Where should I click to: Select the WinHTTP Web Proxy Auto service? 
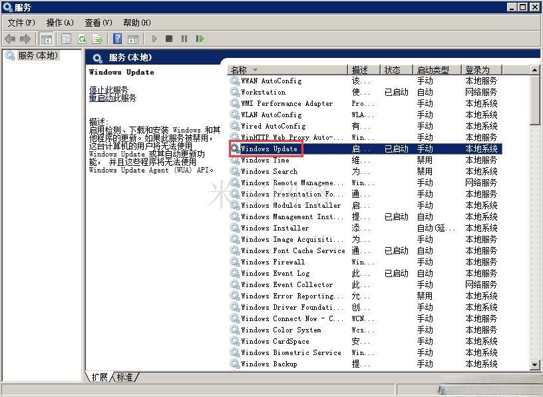tap(292, 138)
